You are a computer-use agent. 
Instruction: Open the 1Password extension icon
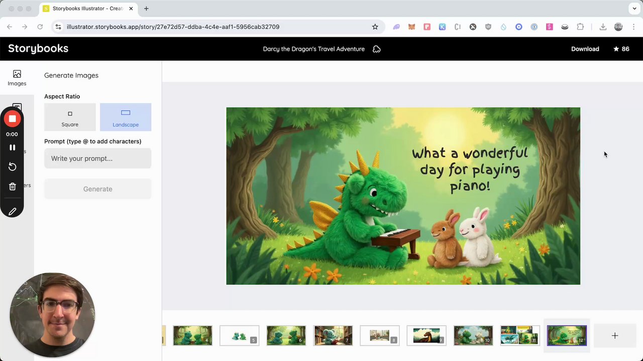click(534, 27)
